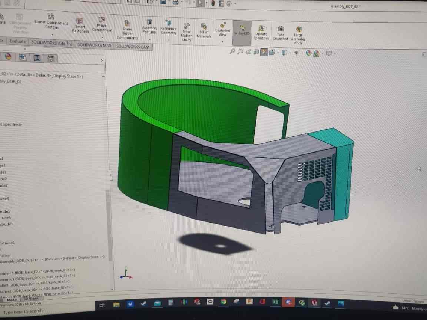
Task: Click the Take Snapshot icon
Action: tap(281, 33)
